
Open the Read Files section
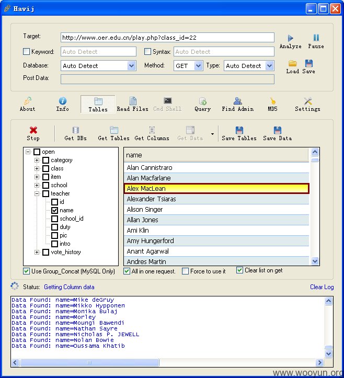133,104
